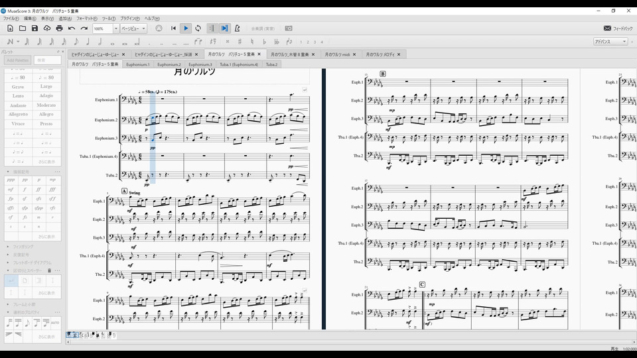The width and height of the screenshot is (637, 358).
Task: Close the 月のワルツ メロディ tab
Action: [399, 54]
